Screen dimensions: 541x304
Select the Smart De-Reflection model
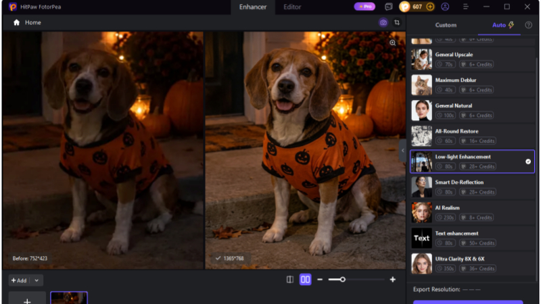click(472, 187)
